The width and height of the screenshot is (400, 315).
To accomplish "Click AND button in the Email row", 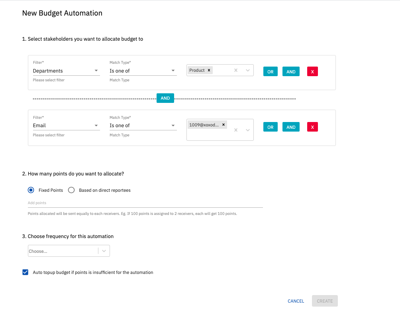I will click(x=291, y=127).
